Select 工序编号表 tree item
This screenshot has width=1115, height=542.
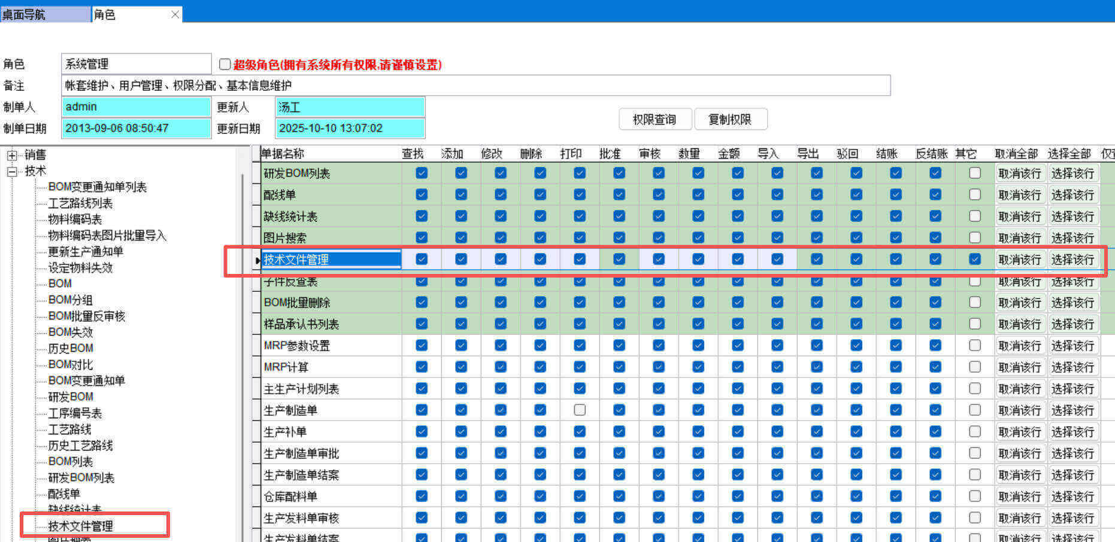click(75, 413)
